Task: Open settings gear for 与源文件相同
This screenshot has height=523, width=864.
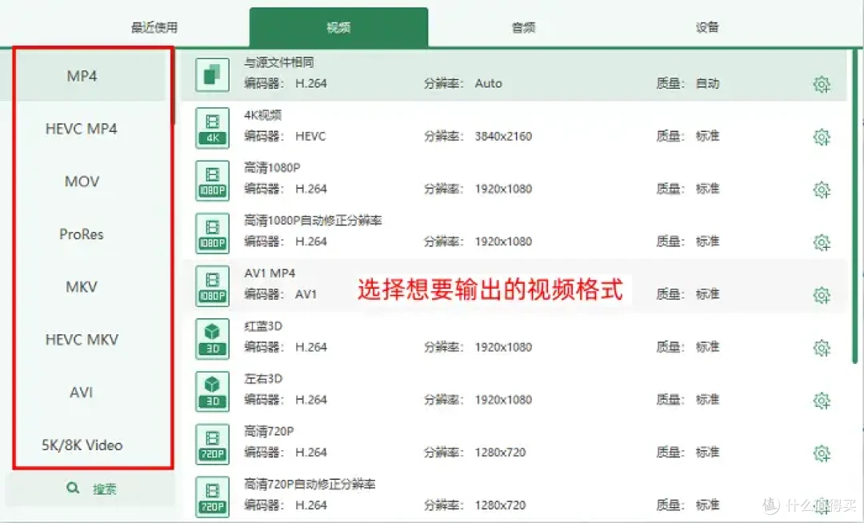Action: point(822,84)
